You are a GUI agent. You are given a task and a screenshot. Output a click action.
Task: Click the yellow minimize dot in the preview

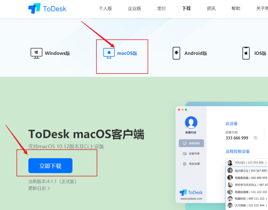tap(182, 110)
